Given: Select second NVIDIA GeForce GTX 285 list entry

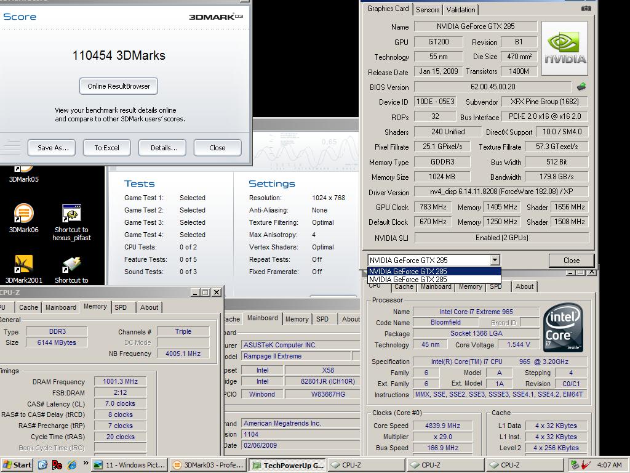Looking at the screenshot, I should pyautogui.click(x=434, y=280).
